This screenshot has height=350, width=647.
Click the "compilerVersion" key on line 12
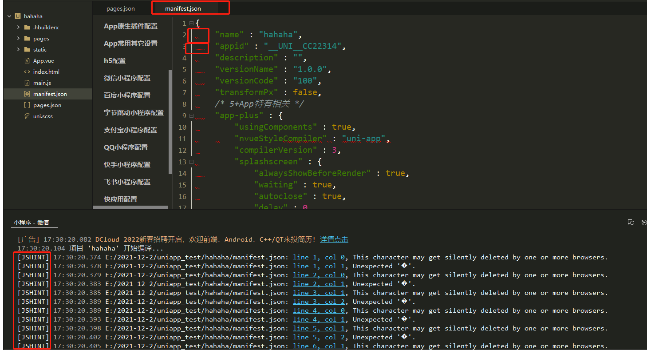click(x=276, y=150)
